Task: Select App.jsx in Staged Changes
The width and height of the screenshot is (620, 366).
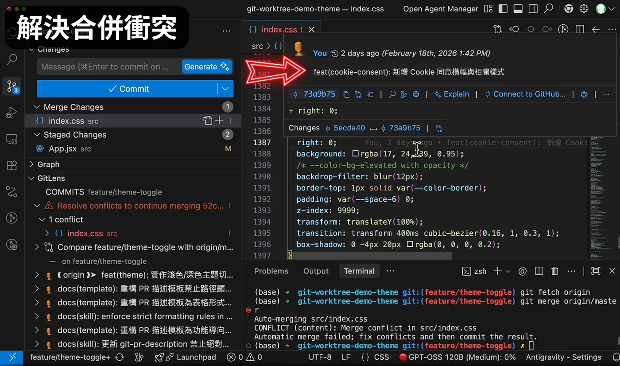Action: click(x=133, y=148)
